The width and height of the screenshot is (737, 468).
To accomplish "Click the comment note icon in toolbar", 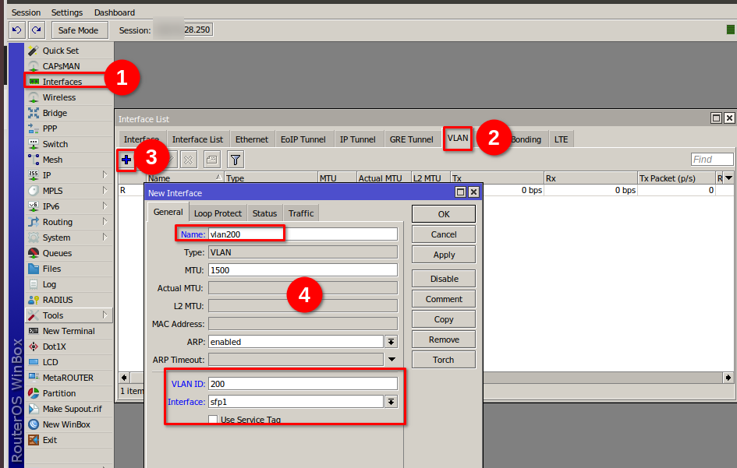I will coord(211,160).
